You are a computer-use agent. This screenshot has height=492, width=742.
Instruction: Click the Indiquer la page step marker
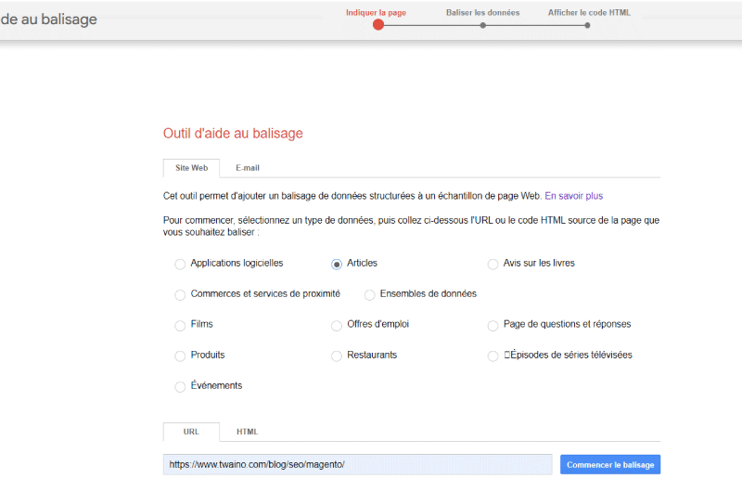(x=378, y=25)
